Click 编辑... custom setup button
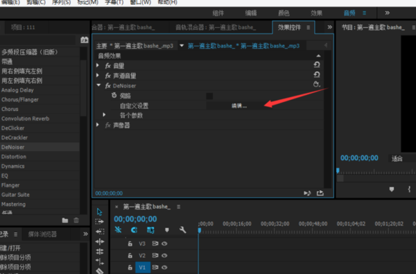 pos(239,106)
